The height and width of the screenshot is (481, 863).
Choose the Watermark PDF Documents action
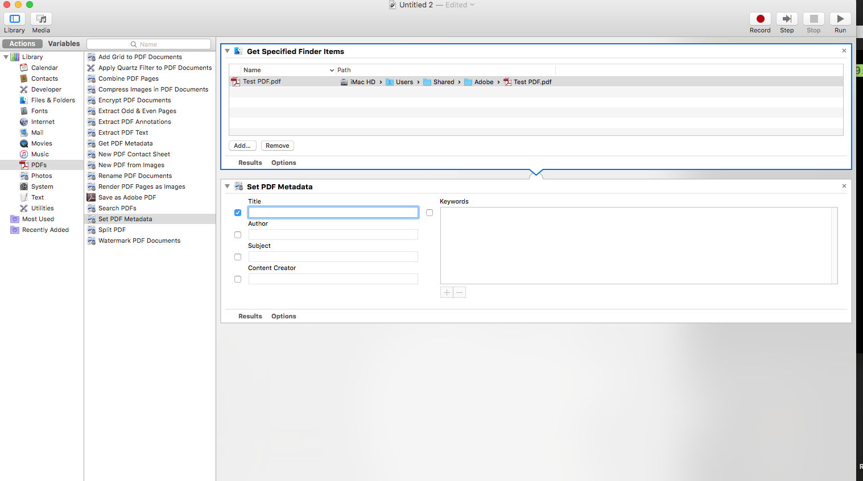pyautogui.click(x=139, y=240)
